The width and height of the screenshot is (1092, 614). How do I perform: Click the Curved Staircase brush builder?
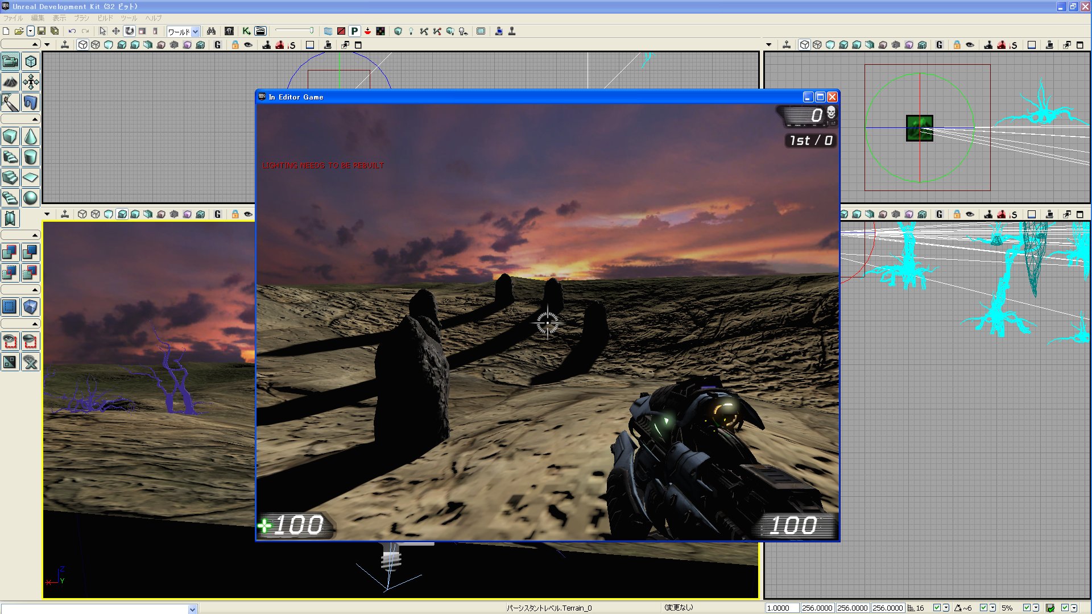(x=10, y=157)
